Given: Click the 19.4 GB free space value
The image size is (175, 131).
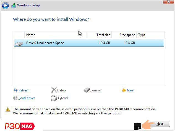Looking at the screenshot, I should click(x=129, y=43).
